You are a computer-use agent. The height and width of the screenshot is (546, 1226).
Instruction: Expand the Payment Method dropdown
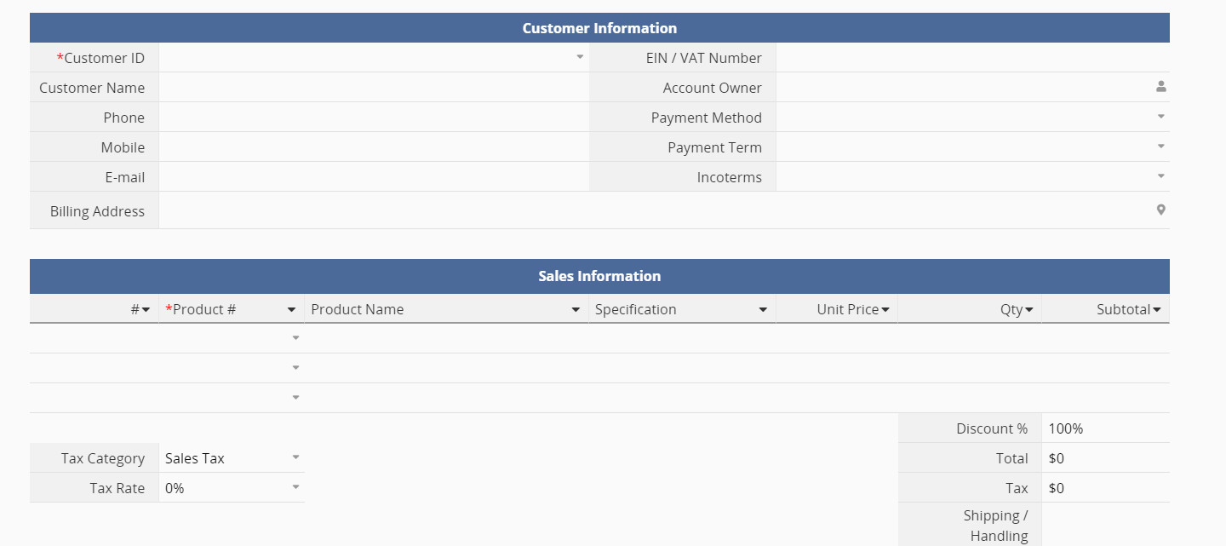[x=1160, y=117]
